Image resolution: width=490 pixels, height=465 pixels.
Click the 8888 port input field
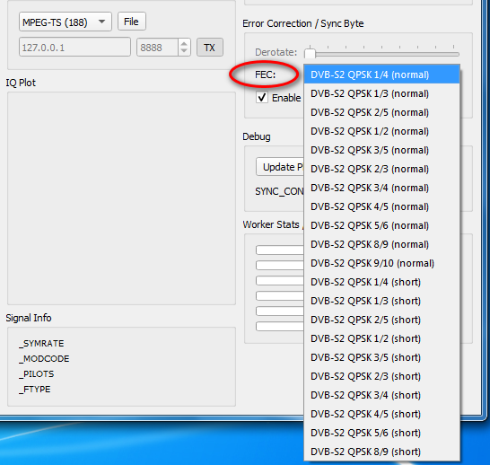(158, 48)
